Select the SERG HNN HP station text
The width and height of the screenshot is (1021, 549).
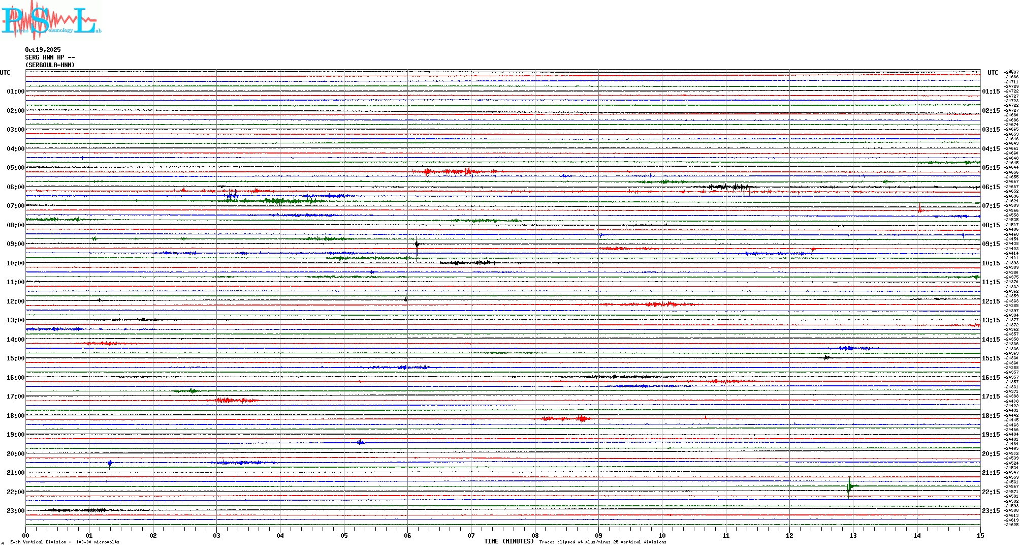(49, 57)
